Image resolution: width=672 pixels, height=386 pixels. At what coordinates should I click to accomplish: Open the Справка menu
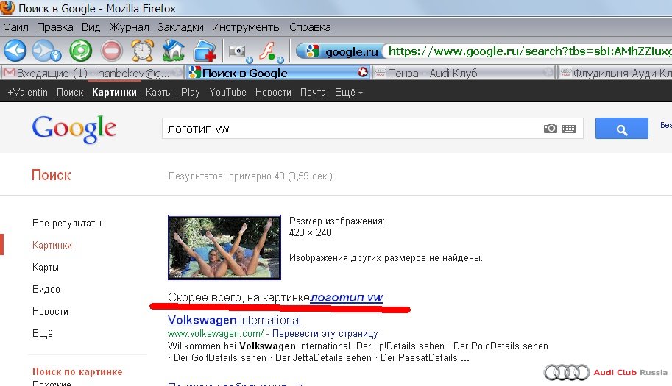(x=310, y=27)
